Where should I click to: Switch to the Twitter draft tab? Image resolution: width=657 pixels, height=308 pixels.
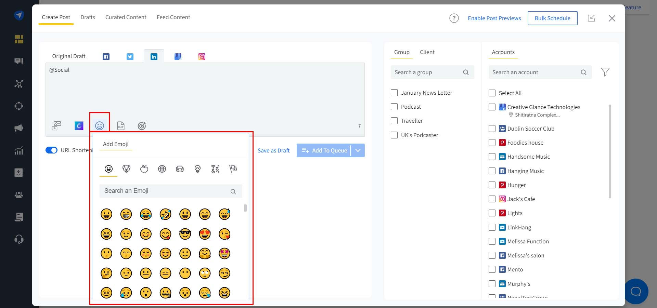(x=130, y=57)
